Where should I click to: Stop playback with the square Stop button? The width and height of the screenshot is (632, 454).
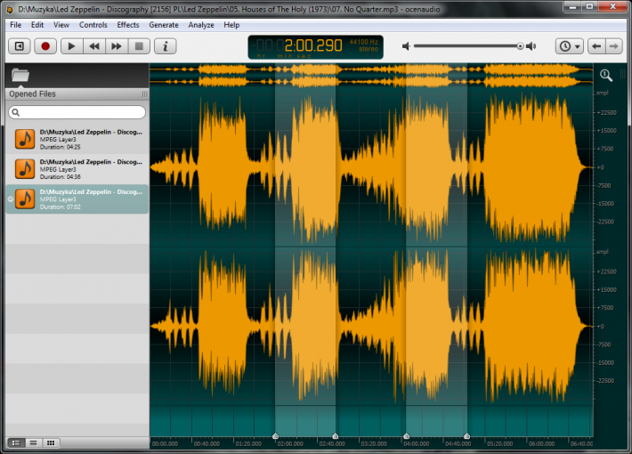pyautogui.click(x=139, y=46)
